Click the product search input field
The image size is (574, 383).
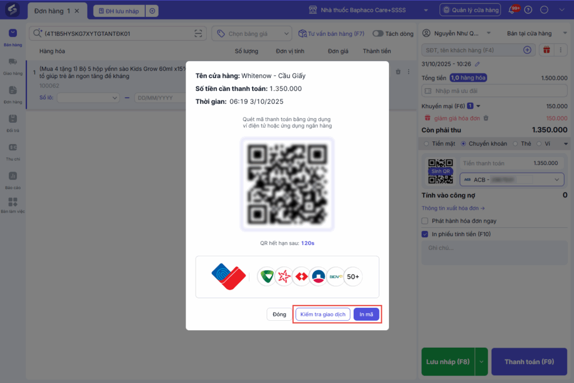click(118, 33)
